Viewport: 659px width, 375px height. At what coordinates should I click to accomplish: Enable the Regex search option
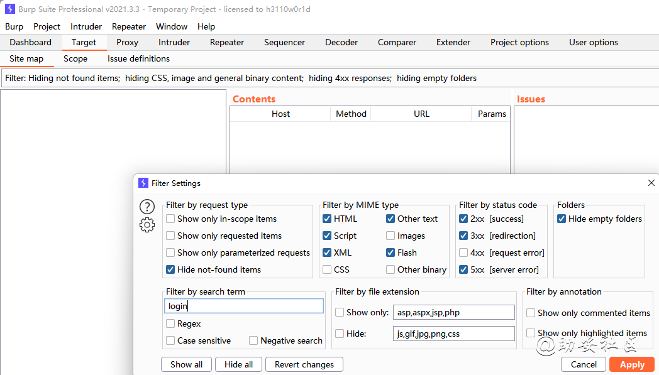point(170,323)
